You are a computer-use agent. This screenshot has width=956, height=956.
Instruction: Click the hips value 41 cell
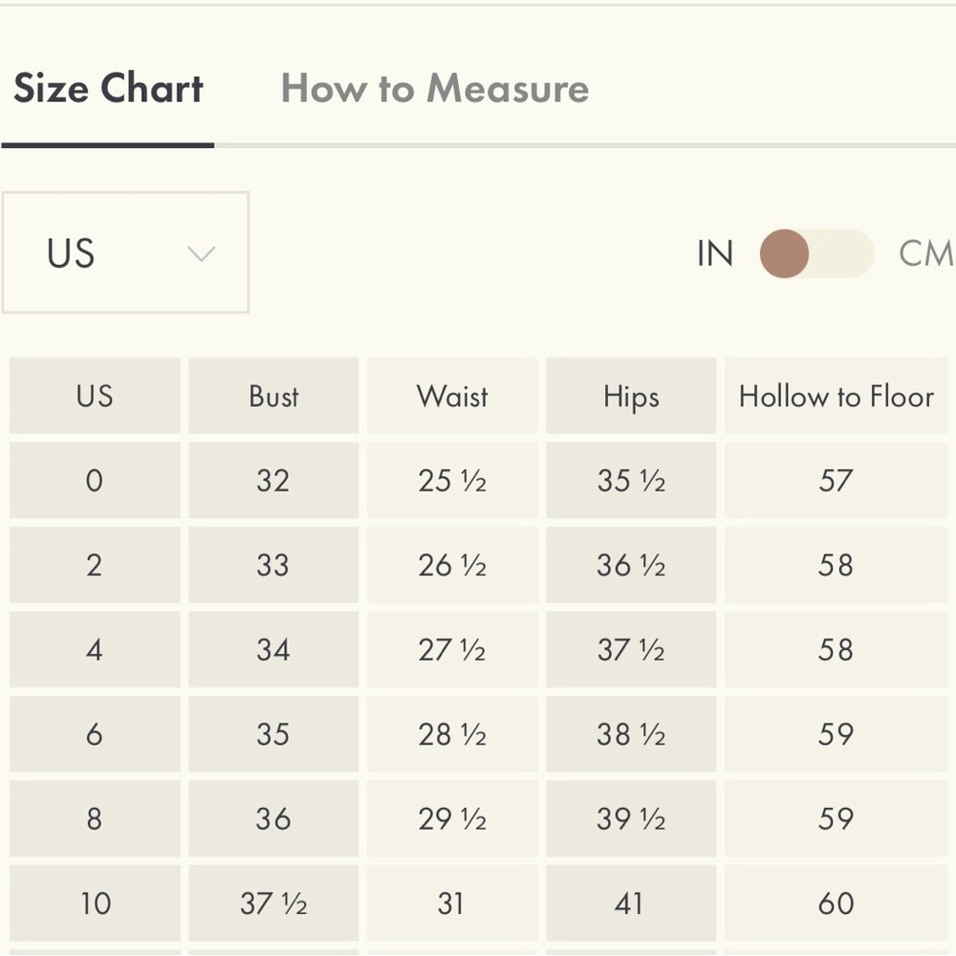(x=631, y=903)
